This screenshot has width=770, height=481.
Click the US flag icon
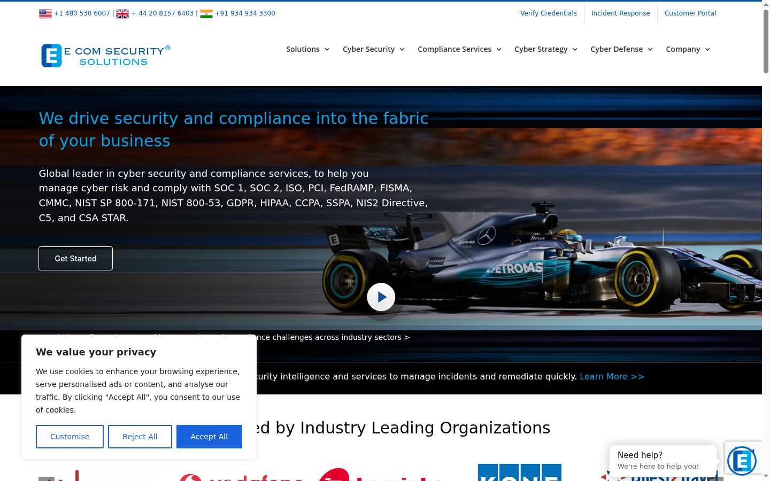[45, 14]
